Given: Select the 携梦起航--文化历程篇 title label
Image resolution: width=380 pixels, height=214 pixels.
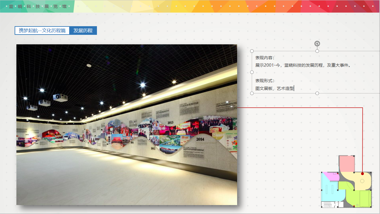Looking at the screenshot, I should (42, 30).
